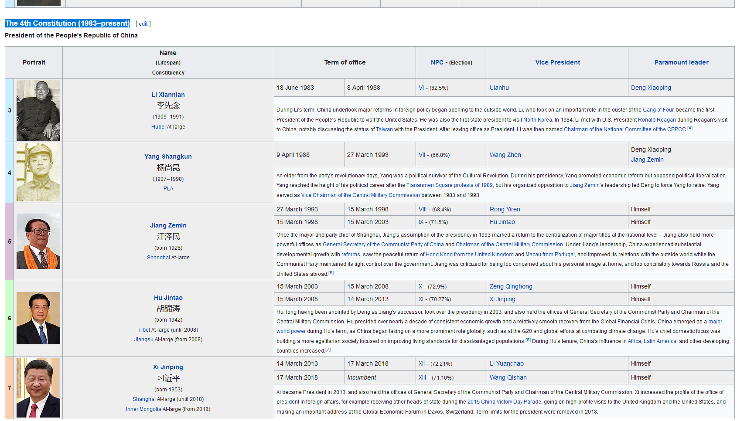Image resolution: width=737 pixels, height=421 pixels.
Task: Open Shanghai link under Xi Jinping
Action: click(x=144, y=399)
